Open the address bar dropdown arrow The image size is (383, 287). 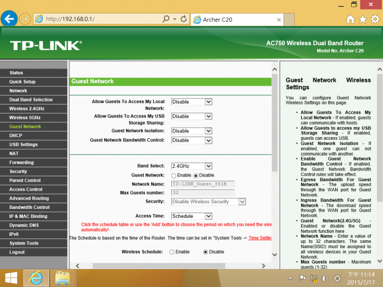pos(174,19)
